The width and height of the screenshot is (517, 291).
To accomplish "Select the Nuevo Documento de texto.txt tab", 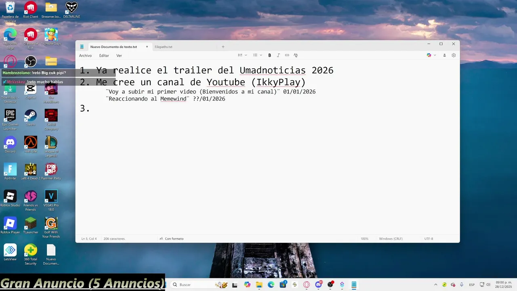I will (113, 47).
